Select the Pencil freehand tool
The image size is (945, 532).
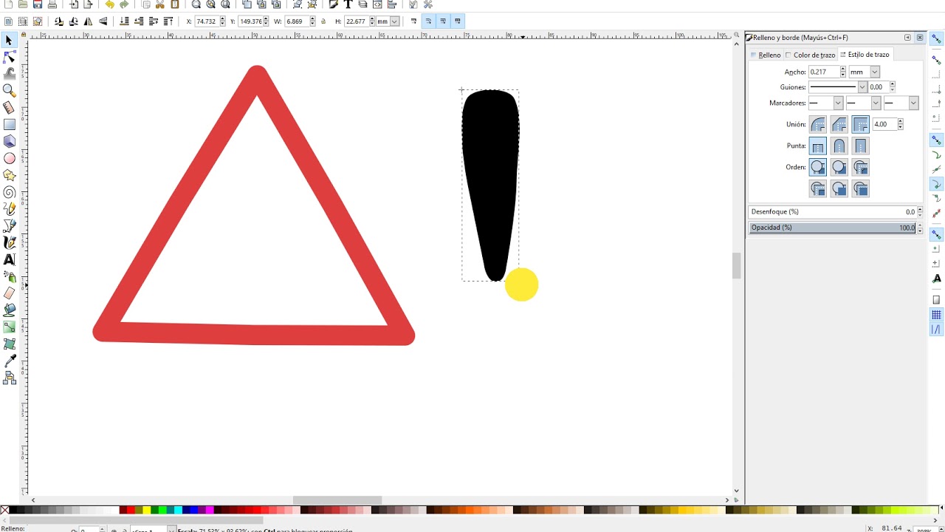(x=9, y=209)
